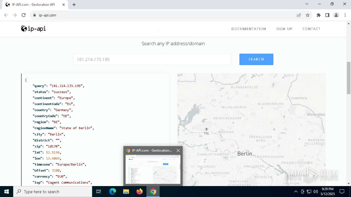Bookmark this tab with star icon
The width and height of the screenshot is (351, 197).
click(308, 15)
